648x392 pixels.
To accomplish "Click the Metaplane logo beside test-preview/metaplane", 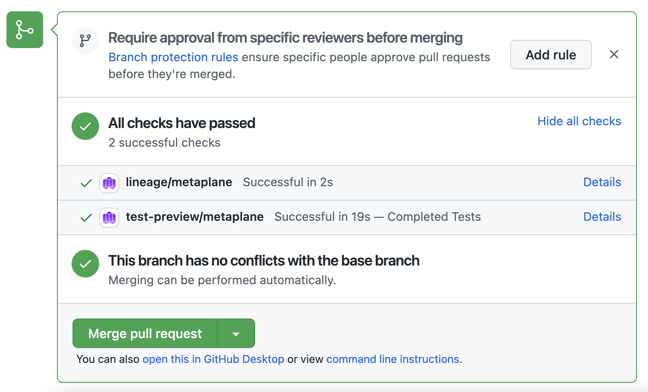I will click(x=109, y=218).
